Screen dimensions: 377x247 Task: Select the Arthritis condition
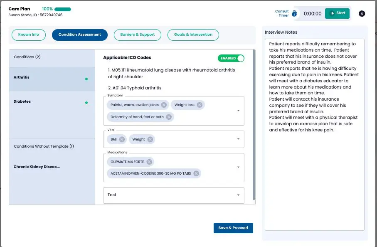(52, 79)
